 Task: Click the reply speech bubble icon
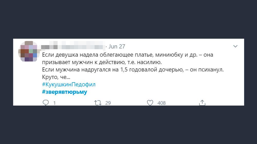pyautogui.click(x=46, y=103)
